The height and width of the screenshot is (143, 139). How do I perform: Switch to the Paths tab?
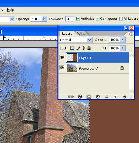click(x=81, y=33)
